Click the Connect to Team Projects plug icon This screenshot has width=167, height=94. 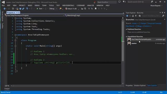[136, 16]
